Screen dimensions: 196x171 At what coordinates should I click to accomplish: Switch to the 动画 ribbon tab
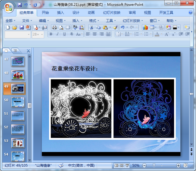[x=91, y=12]
